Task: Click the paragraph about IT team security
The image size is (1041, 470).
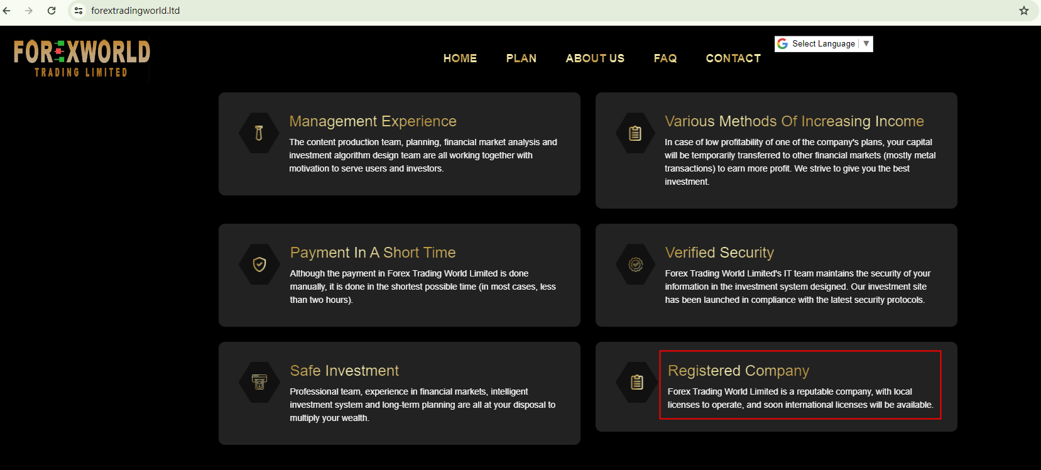Action: [798, 287]
